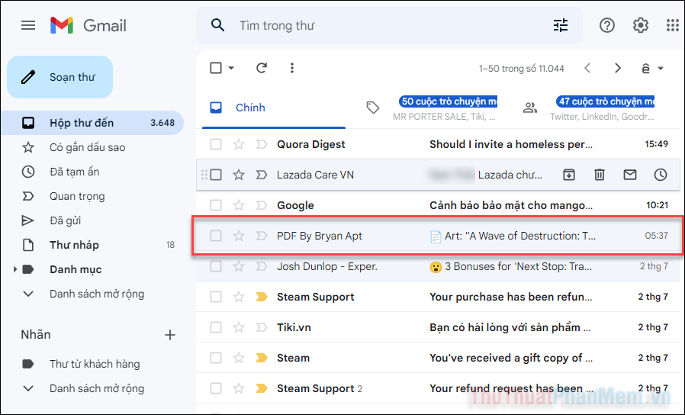
Task: Select the Quora Digest email checkbox
Action: coord(216,144)
